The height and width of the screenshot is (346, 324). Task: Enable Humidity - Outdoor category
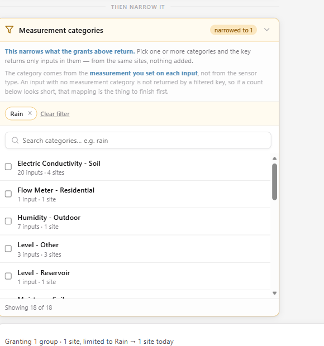click(x=8, y=221)
